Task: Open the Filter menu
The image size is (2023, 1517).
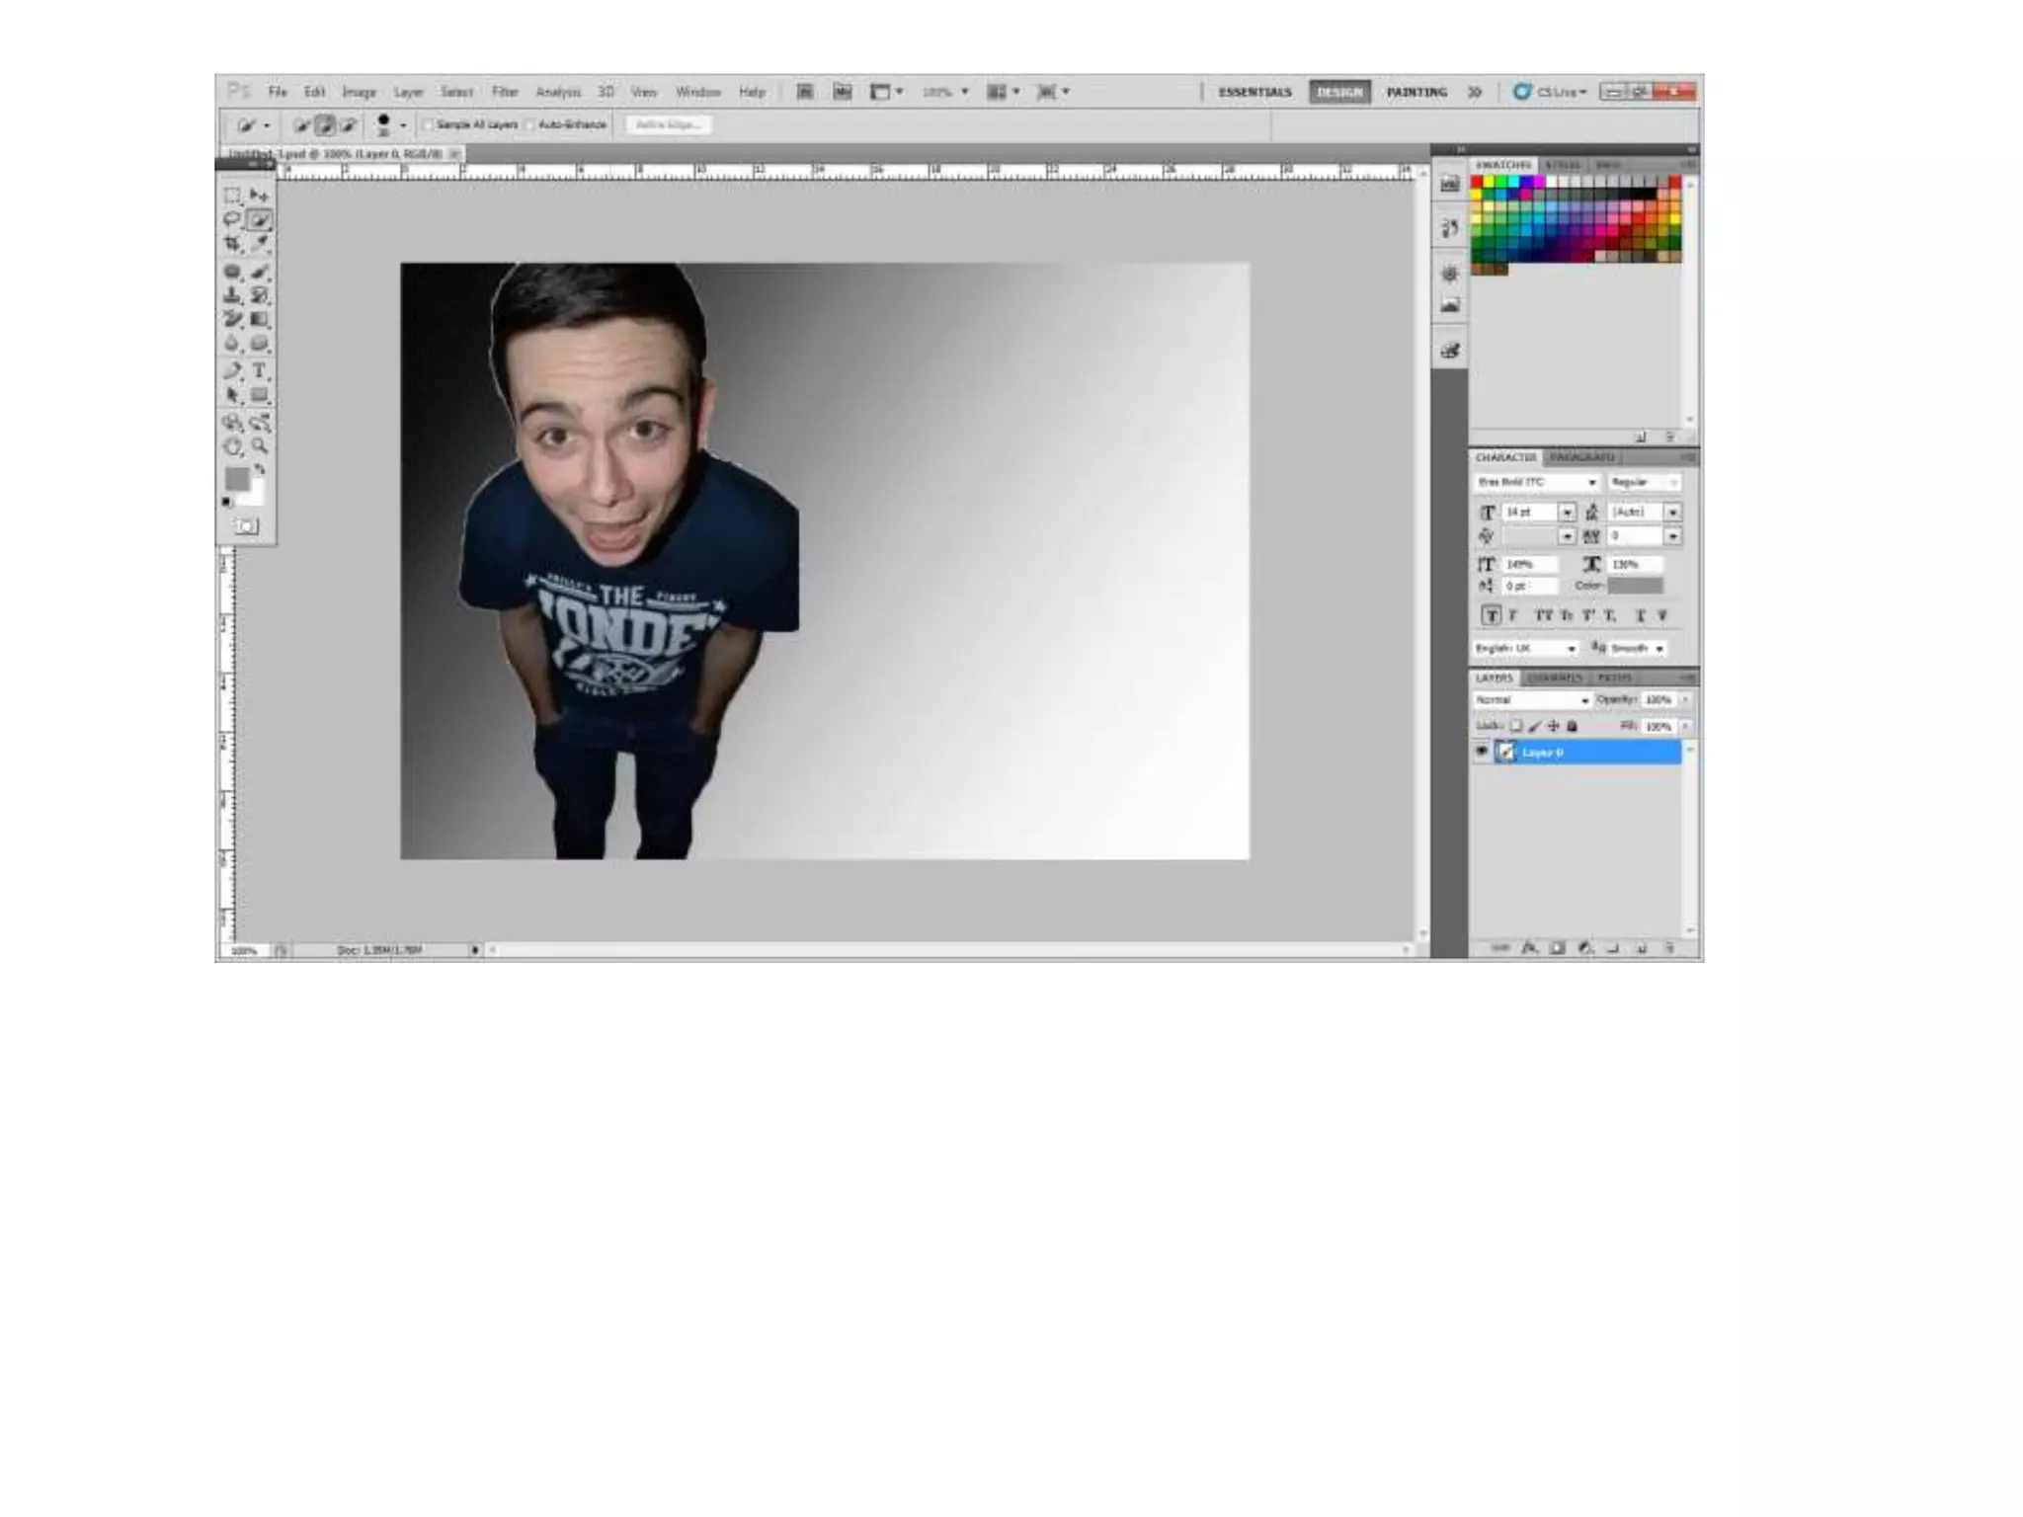Action: click(x=505, y=92)
